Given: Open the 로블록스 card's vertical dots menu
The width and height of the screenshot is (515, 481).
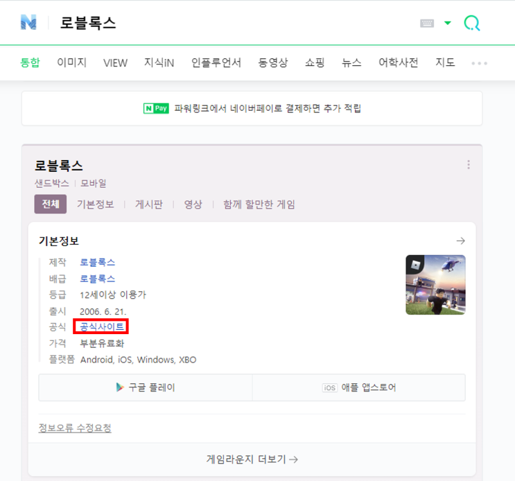Looking at the screenshot, I should coord(469,164).
